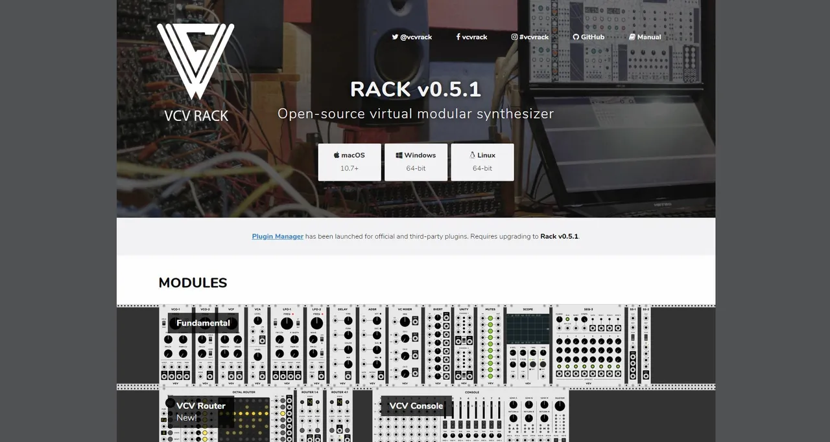The width and height of the screenshot is (830, 442).
Task: Click the Instagram camera icon
Action: (x=514, y=37)
